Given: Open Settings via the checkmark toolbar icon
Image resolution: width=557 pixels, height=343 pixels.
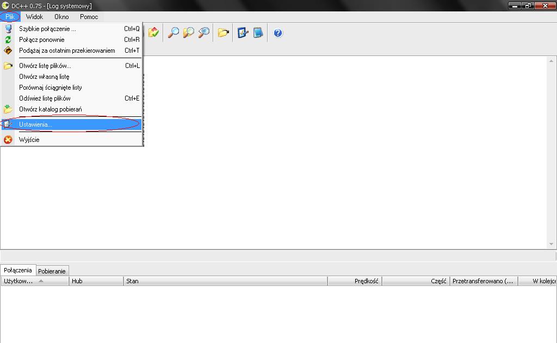Looking at the screenshot, I should pyautogui.click(x=243, y=33).
